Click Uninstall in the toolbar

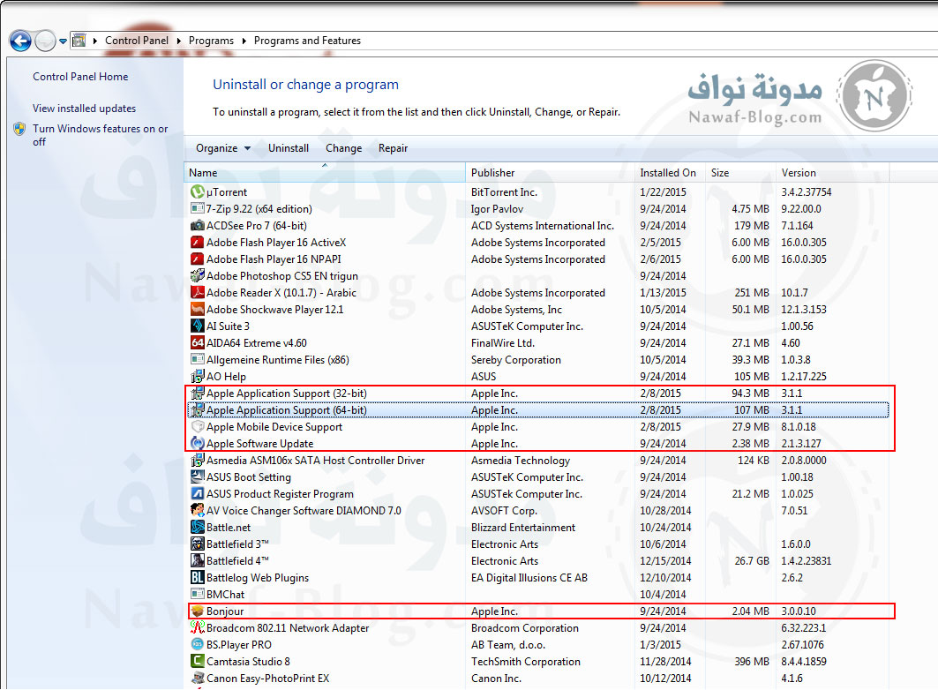289,148
